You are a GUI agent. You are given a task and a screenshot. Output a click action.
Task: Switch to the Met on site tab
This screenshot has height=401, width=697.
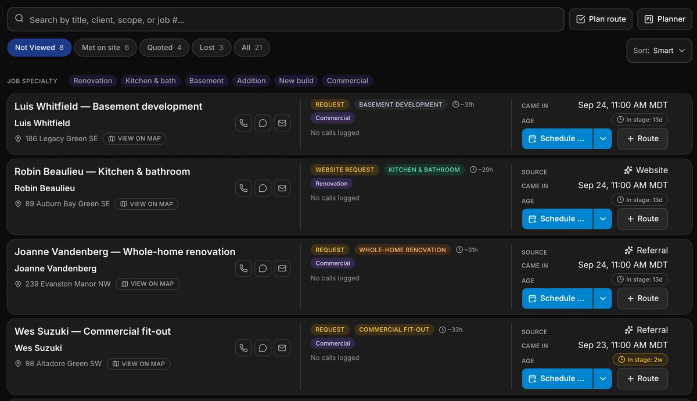[x=106, y=48]
